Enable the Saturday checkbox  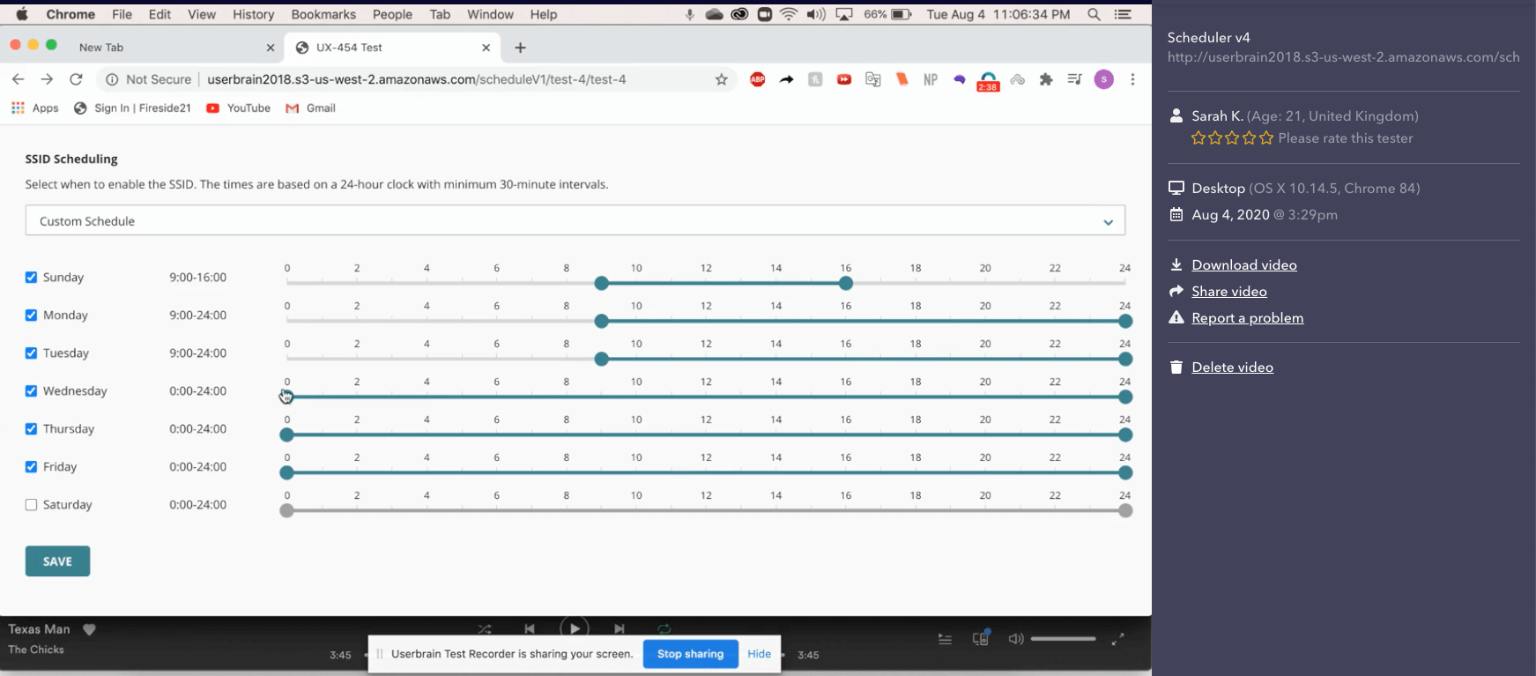[32, 505]
